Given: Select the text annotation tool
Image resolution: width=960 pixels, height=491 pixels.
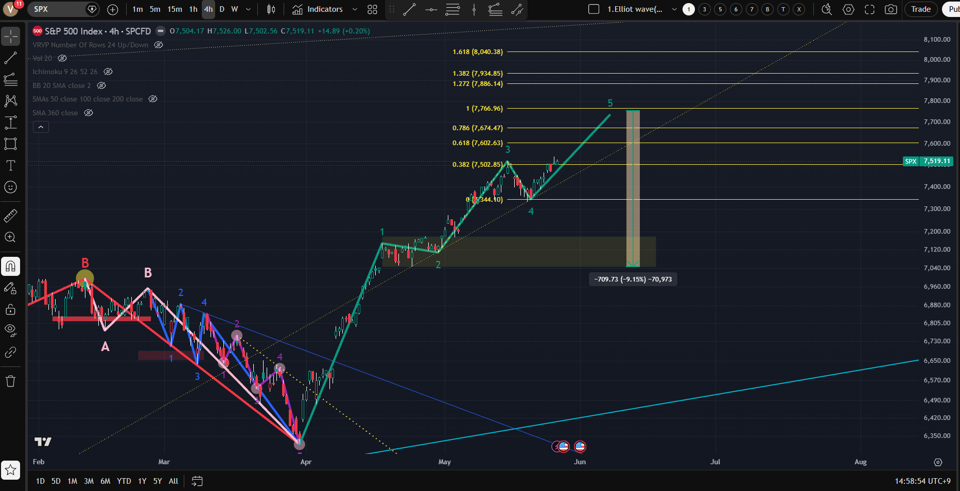Looking at the screenshot, I should 11,165.
